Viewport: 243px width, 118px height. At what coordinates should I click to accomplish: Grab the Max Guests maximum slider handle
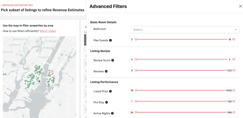click(234, 39)
